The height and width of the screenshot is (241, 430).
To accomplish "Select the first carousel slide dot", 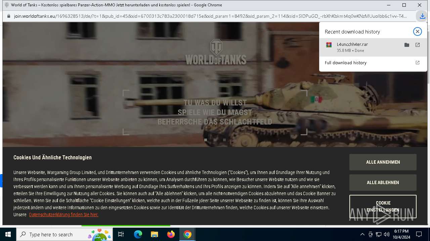I will tap(206, 140).
